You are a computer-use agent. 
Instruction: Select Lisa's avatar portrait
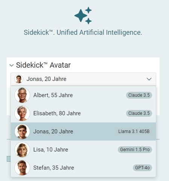click(22, 150)
